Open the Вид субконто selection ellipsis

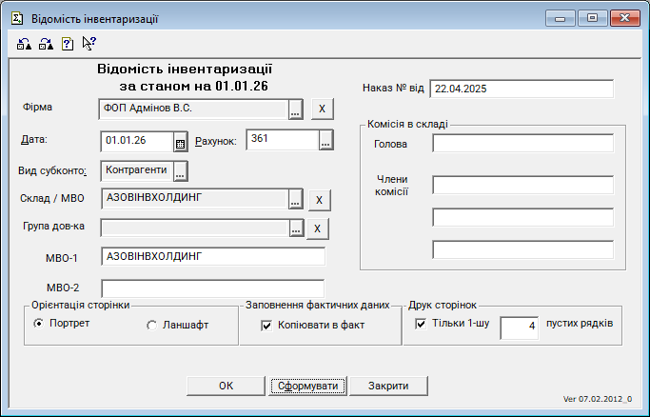[x=180, y=170]
